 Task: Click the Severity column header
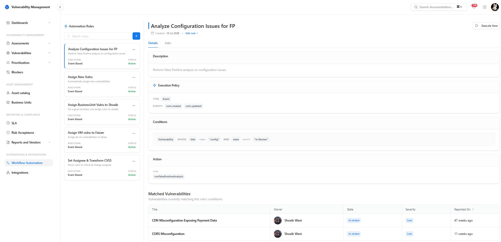point(410,209)
